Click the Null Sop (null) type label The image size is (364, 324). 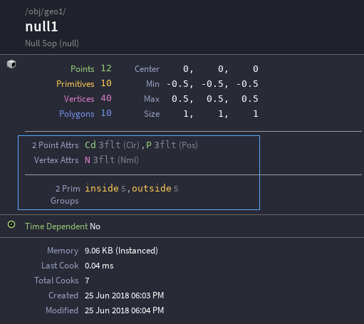click(52, 43)
